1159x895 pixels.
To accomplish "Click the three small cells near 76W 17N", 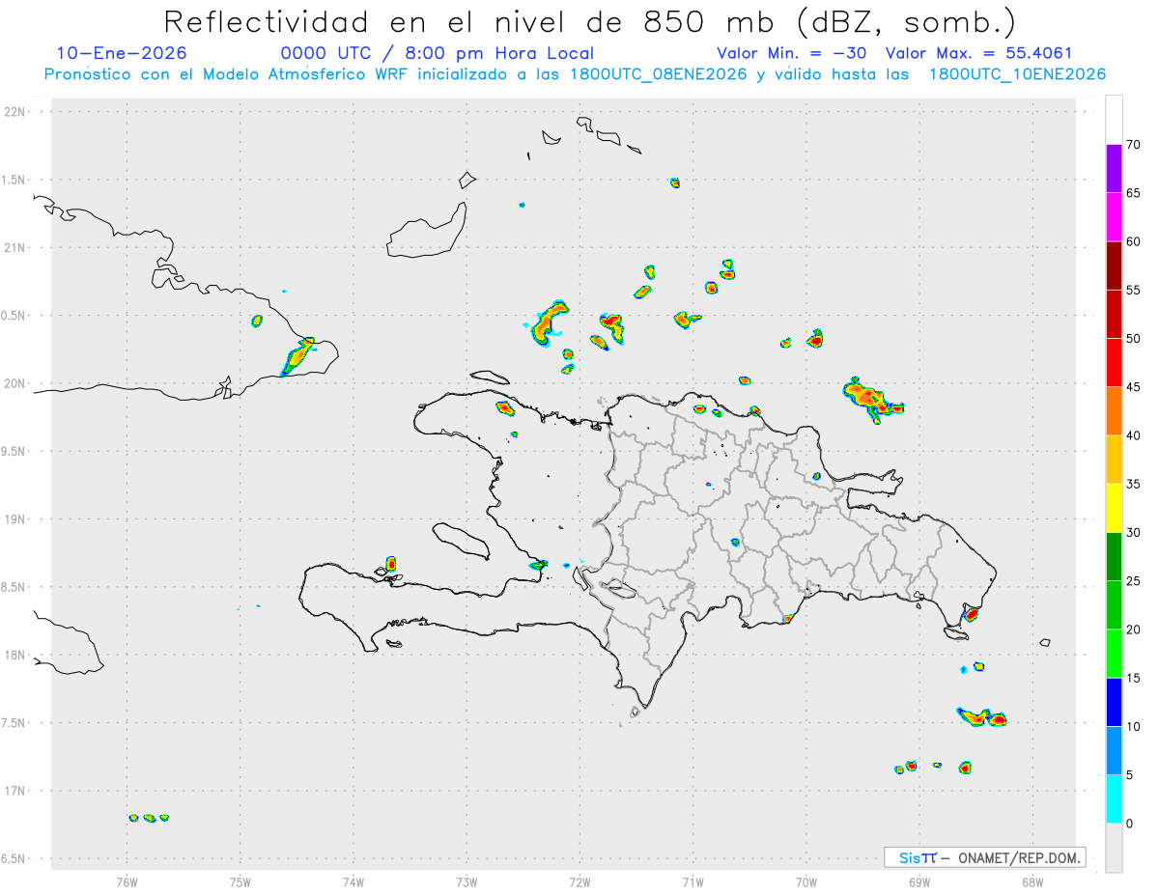I will (149, 818).
